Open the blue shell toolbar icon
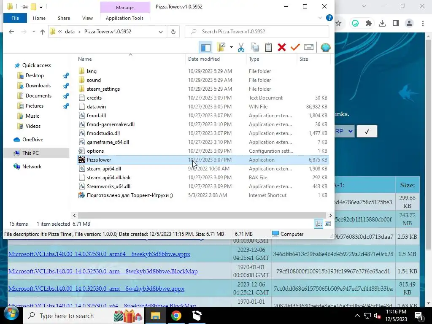Image resolution: width=432 pixels, height=324 pixels. point(325,47)
